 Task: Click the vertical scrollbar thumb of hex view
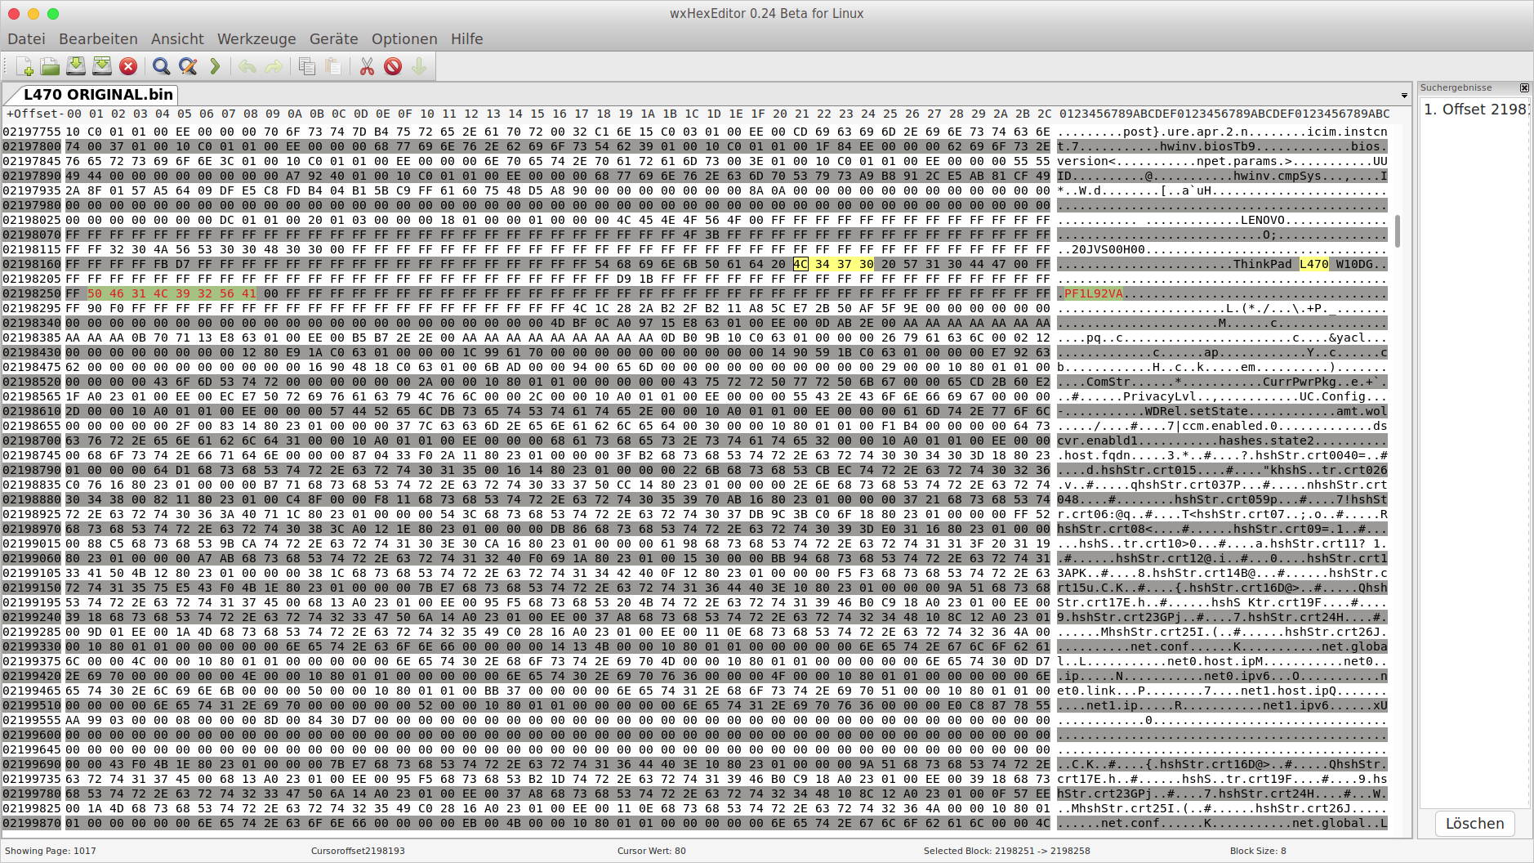click(1398, 231)
